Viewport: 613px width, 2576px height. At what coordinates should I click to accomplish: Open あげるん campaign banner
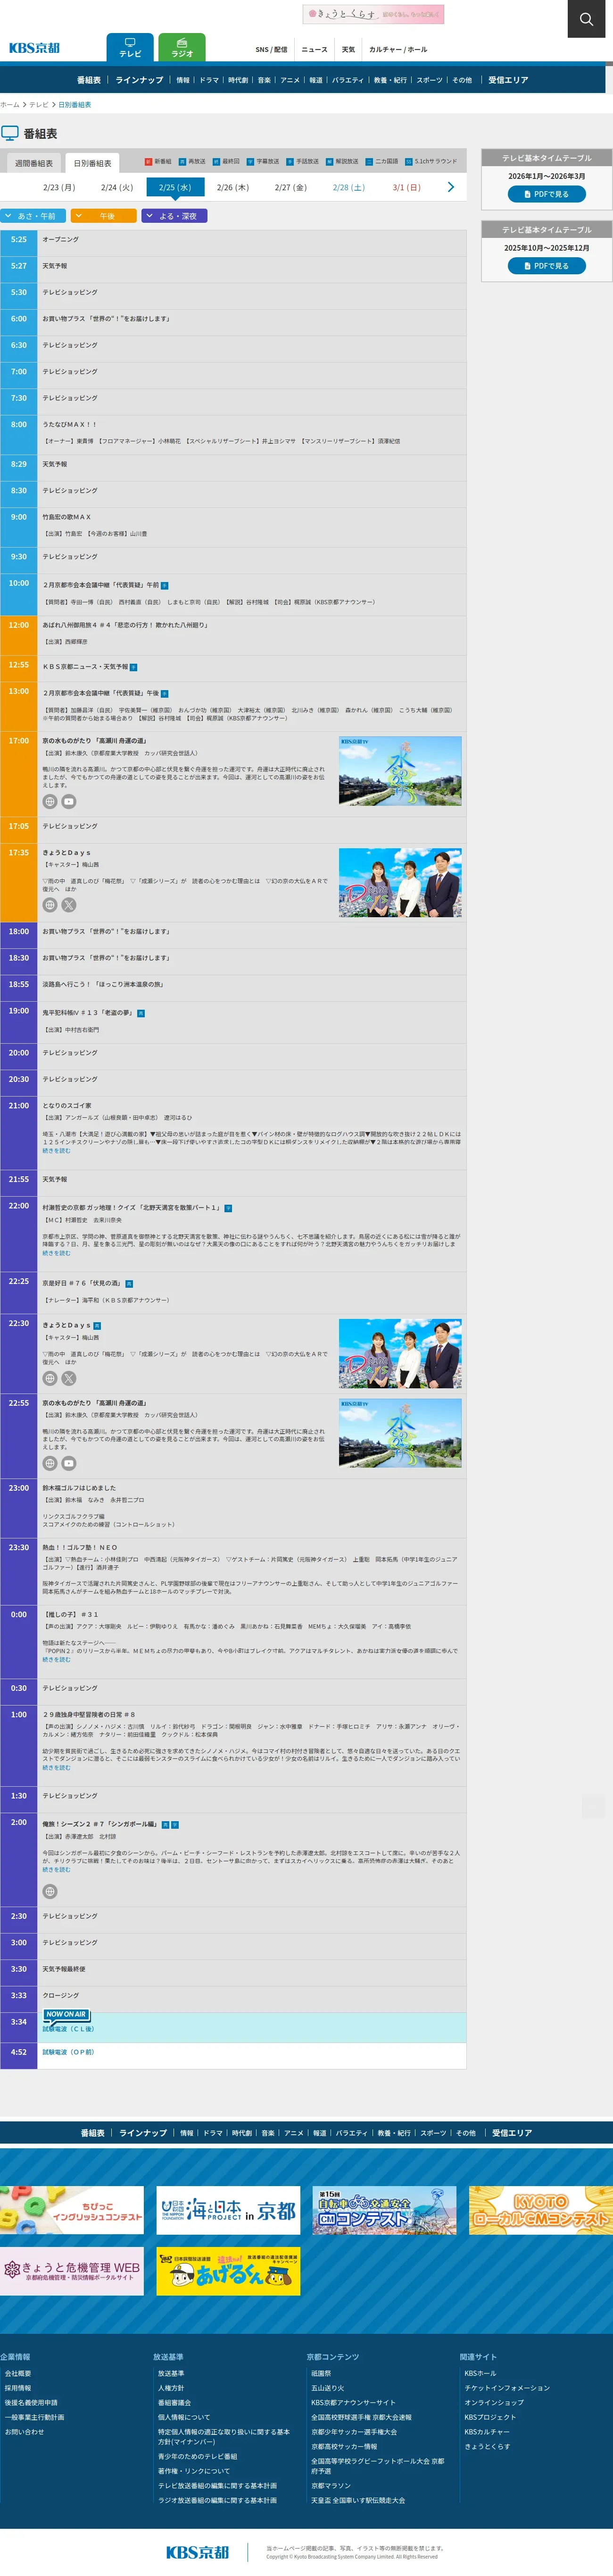click(229, 2271)
